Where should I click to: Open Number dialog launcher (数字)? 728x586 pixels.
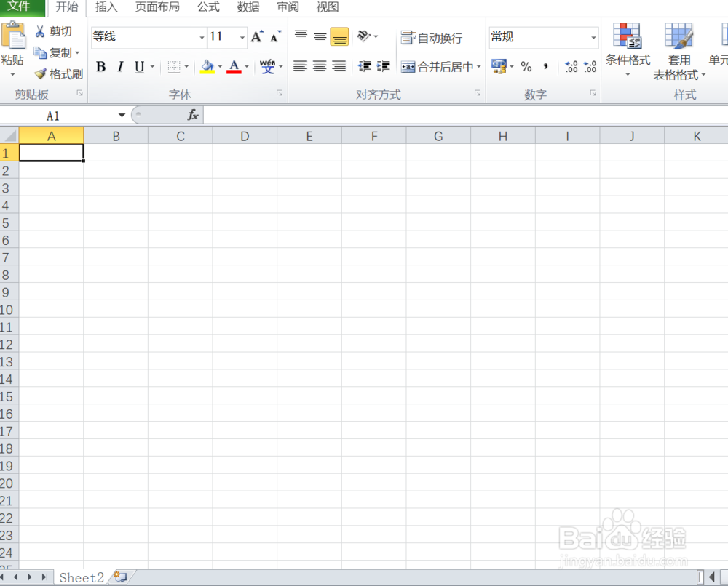(x=593, y=93)
